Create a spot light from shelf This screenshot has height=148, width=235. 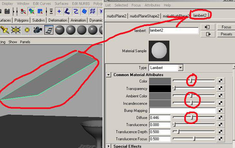tap(5, 30)
